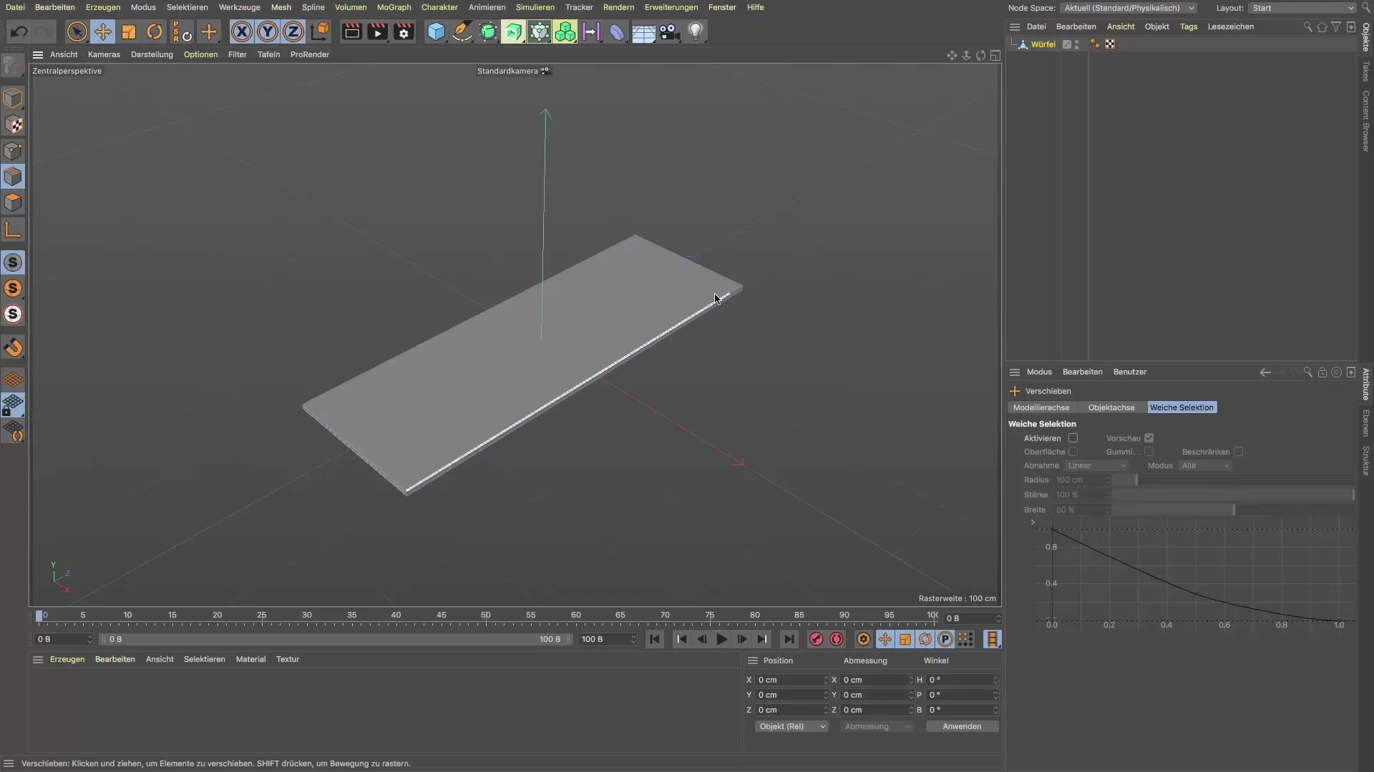Adjust the Radius slider
The width and height of the screenshot is (1374, 772).
tap(1232, 480)
